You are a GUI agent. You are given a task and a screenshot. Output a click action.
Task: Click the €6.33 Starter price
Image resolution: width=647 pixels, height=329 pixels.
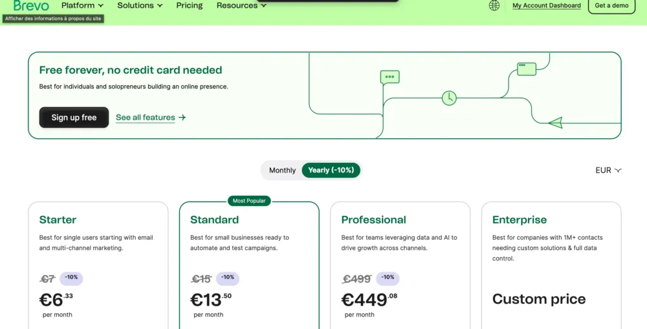click(x=56, y=300)
